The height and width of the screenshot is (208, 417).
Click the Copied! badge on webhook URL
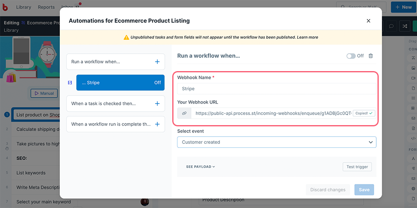[x=364, y=113]
